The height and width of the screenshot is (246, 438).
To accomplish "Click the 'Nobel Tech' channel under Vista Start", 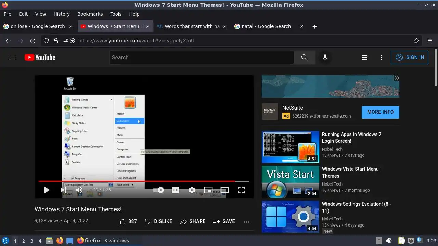I will pyautogui.click(x=332, y=184).
